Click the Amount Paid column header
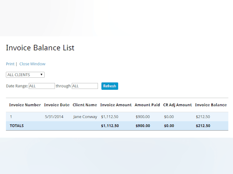Viewport: 233px width, 174px height. pyautogui.click(x=147, y=105)
